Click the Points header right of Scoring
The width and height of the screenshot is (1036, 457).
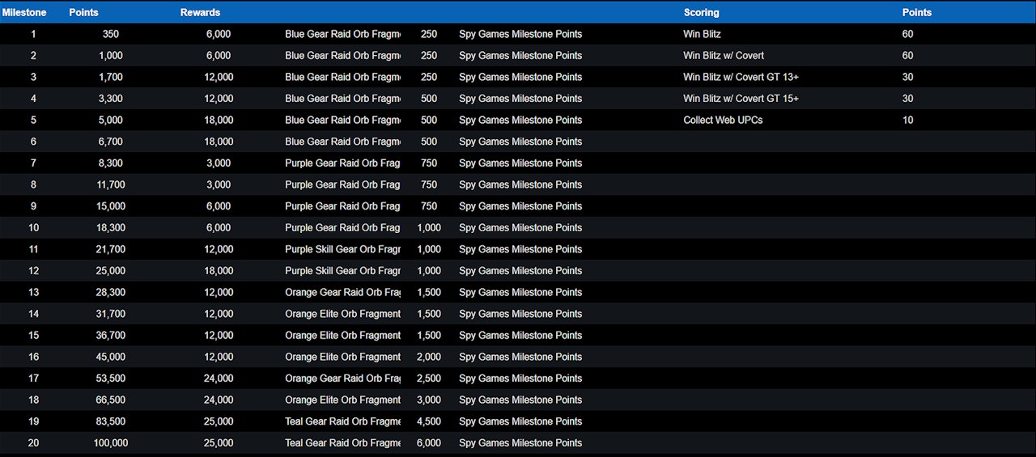click(916, 12)
